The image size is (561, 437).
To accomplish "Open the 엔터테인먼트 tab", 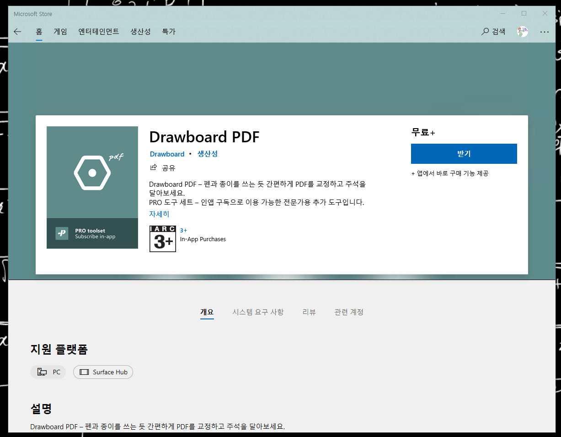I will point(99,32).
